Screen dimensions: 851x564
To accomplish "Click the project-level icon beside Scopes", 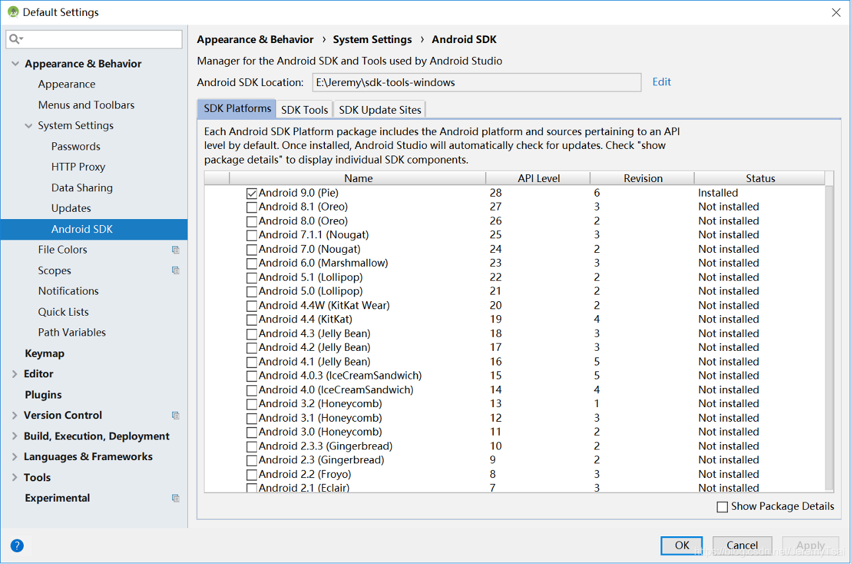I will (175, 270).
